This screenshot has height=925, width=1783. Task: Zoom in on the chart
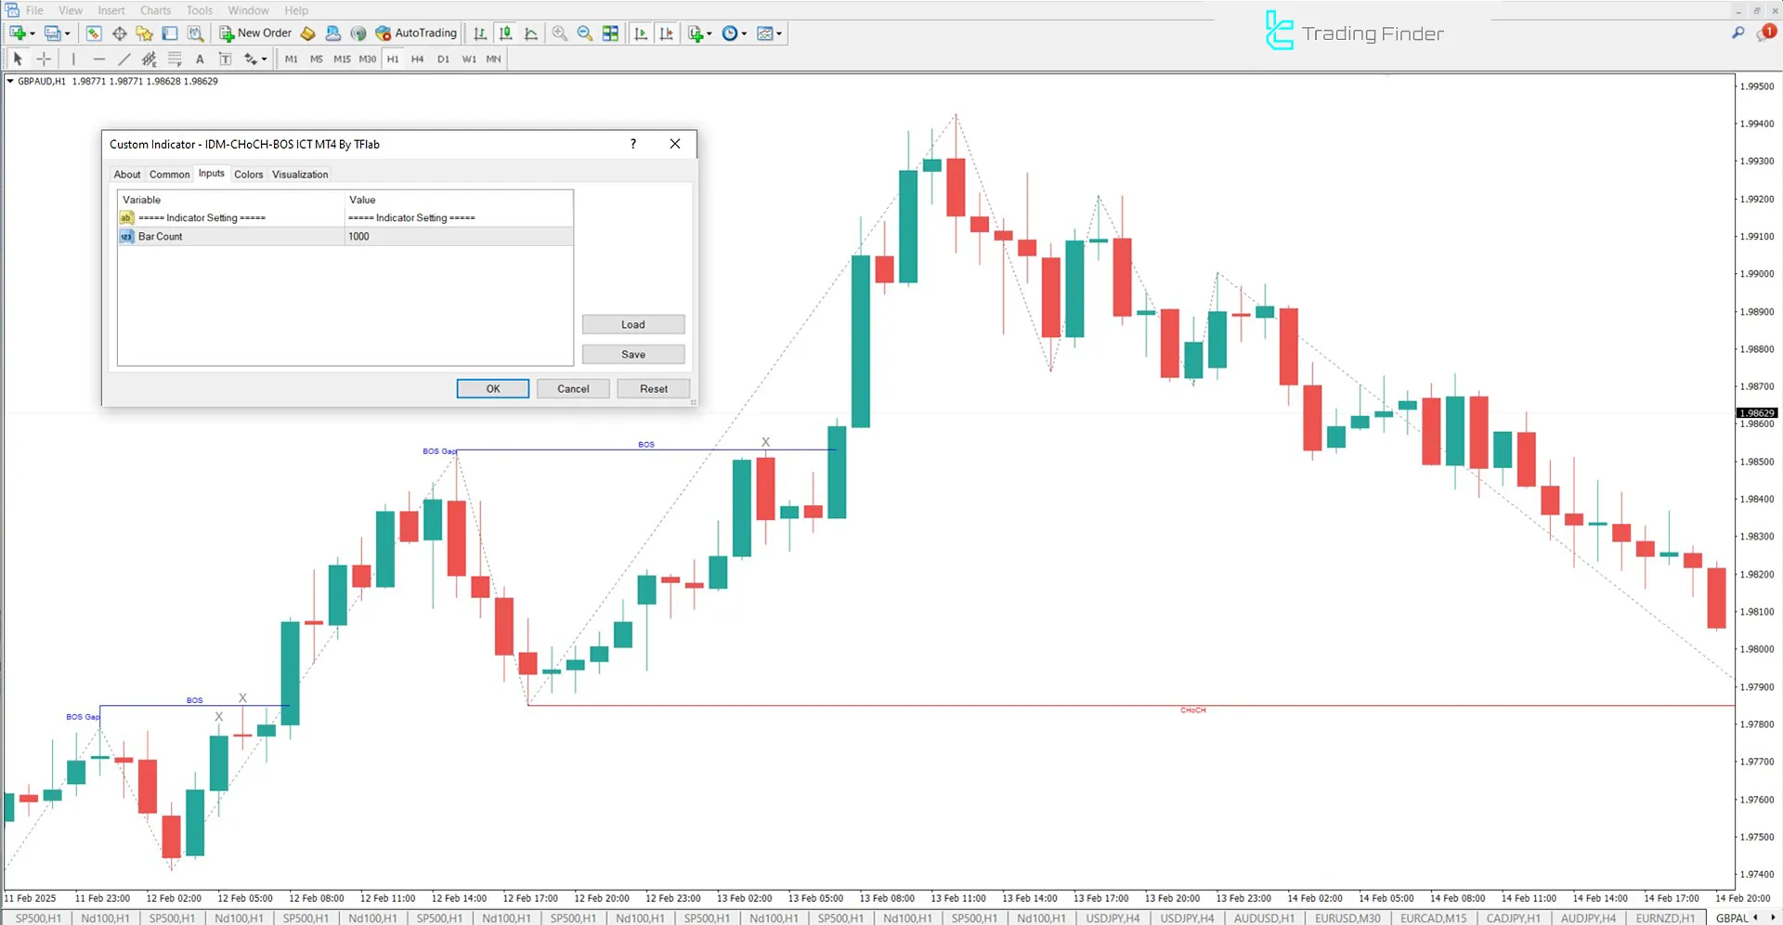pos(560,33)
